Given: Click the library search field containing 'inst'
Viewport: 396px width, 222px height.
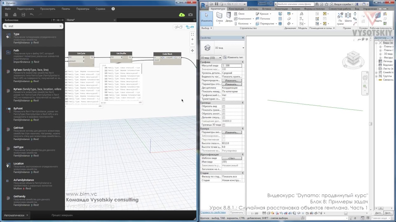Looking at the screenshot, I should coord(32,26).
